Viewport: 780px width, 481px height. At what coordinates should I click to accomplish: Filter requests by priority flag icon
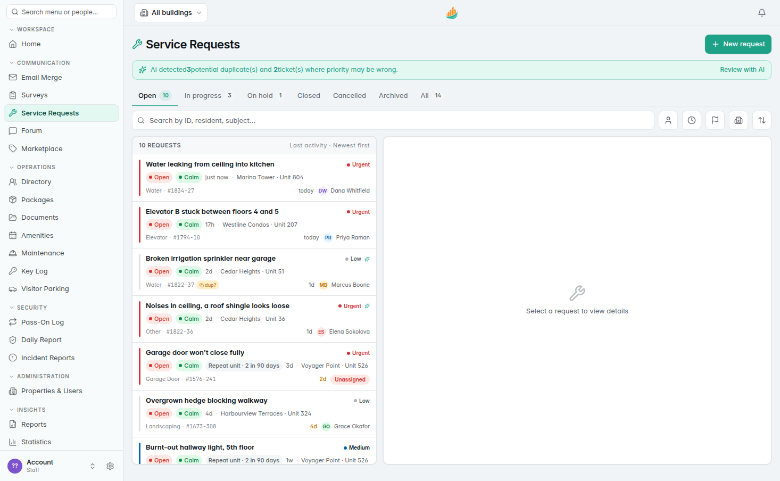pyautogui.click(x=715, y=120)
